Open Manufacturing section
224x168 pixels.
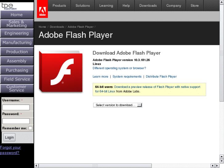tap(17, 43)
